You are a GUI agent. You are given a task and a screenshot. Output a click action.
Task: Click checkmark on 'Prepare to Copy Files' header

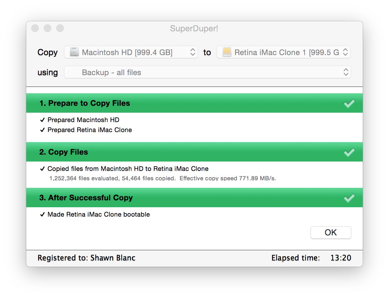click(x=349, y=103)
